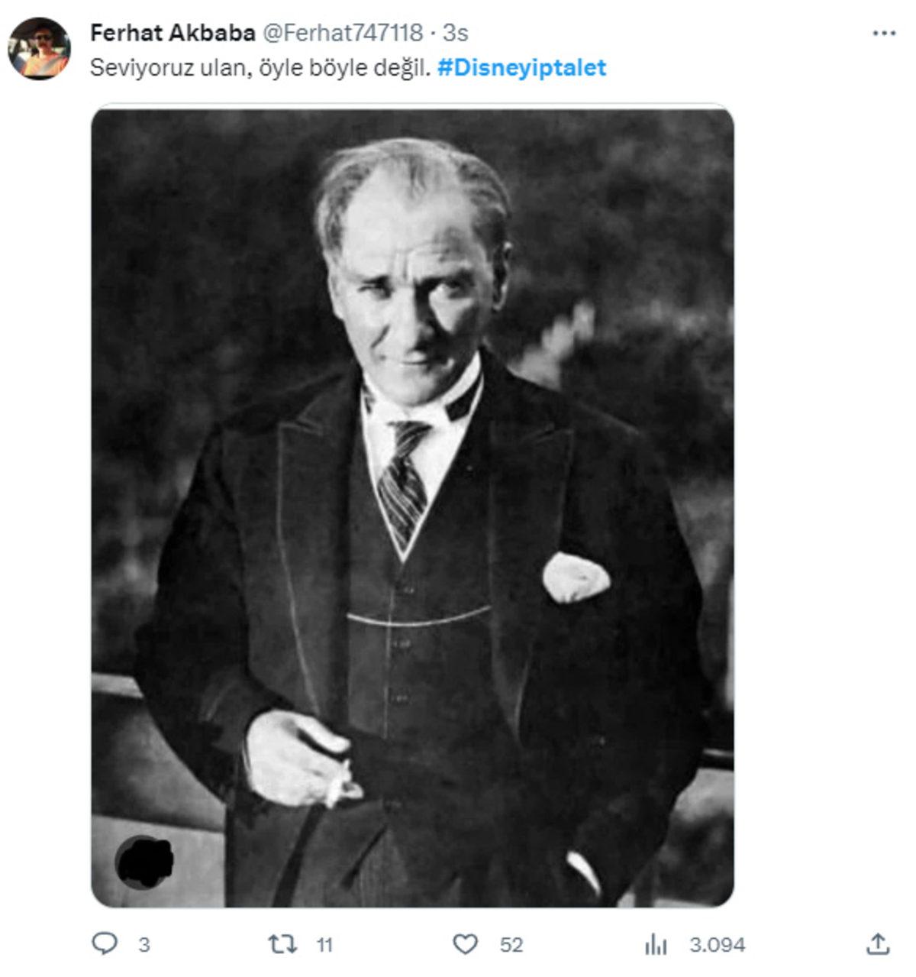Click Ferhat Akbaba's profile avatar
This screenshot has height=977, width=916.
[x=39, y=46]
